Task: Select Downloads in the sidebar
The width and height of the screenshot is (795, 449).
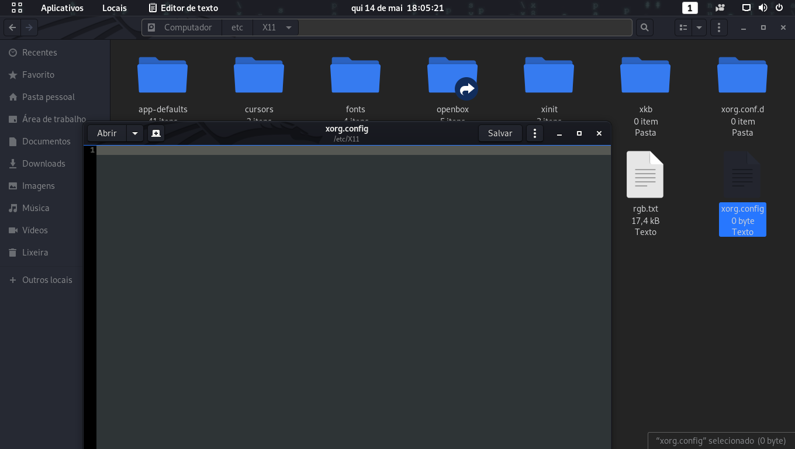Action: tap(43, 164)
